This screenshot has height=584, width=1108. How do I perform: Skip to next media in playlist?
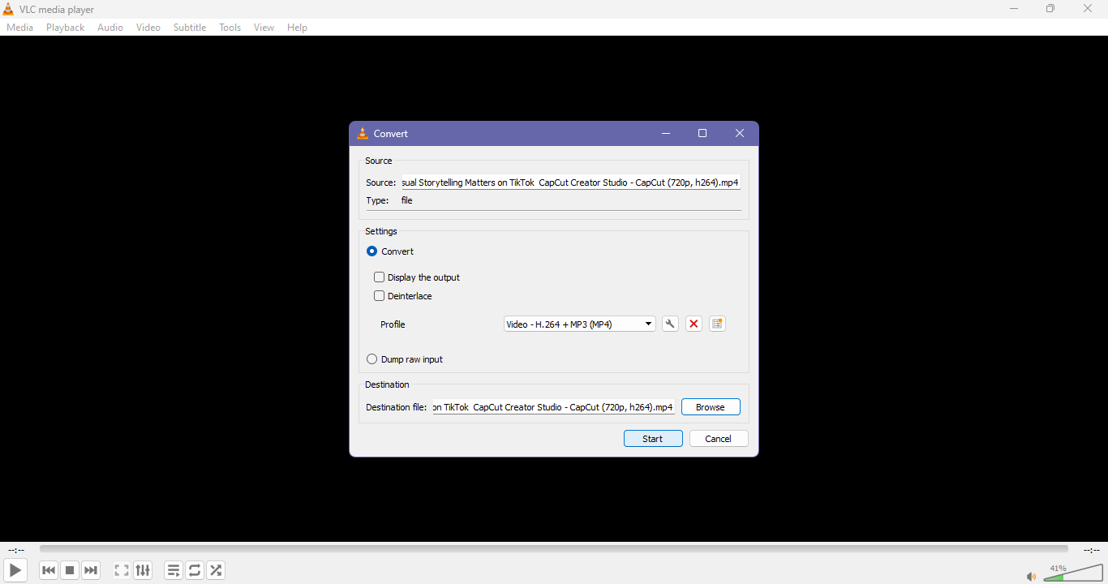click(91, 570)
